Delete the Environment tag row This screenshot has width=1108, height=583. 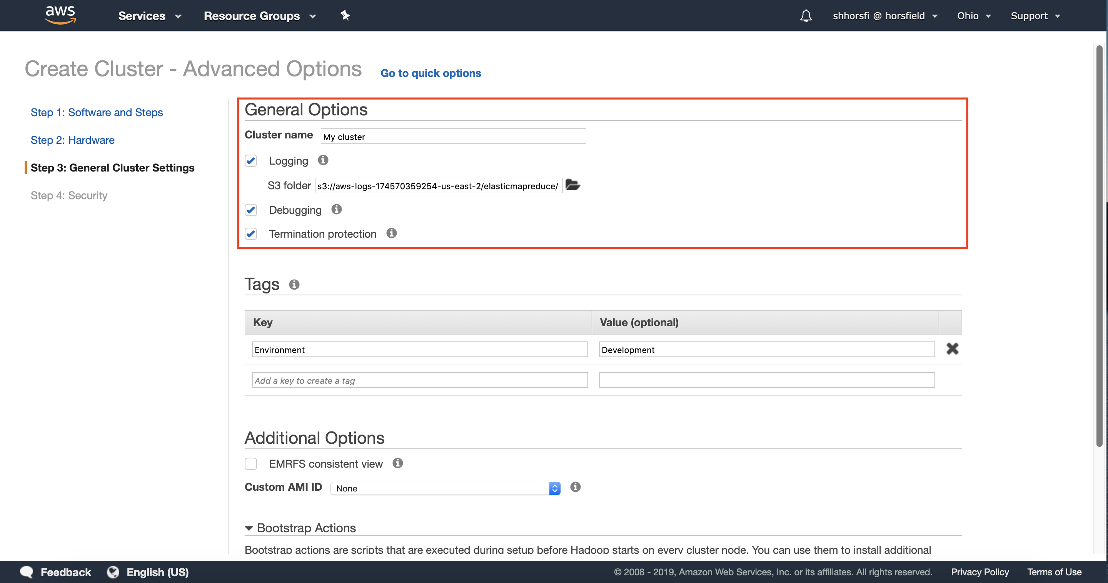click(952, 349)
